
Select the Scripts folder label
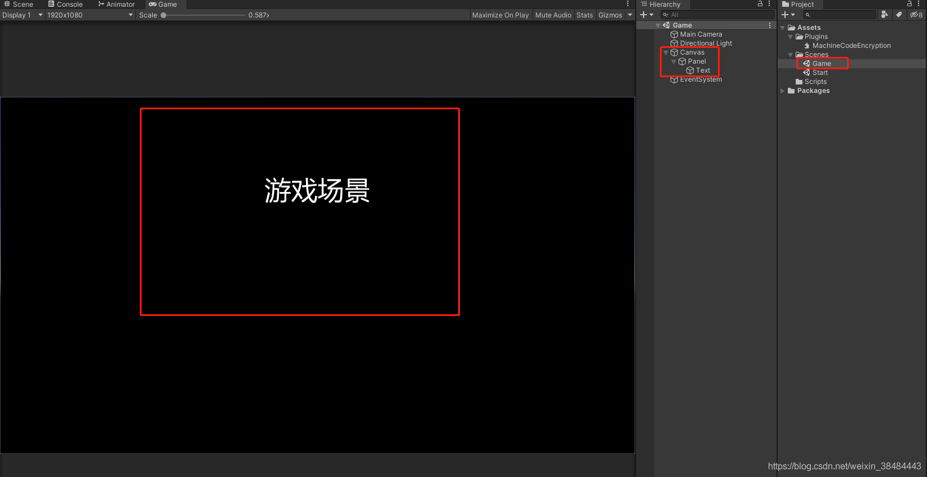(x=815, y=82)
